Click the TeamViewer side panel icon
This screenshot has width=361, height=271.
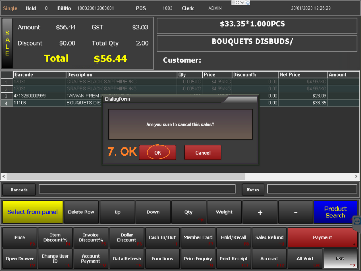357,222
